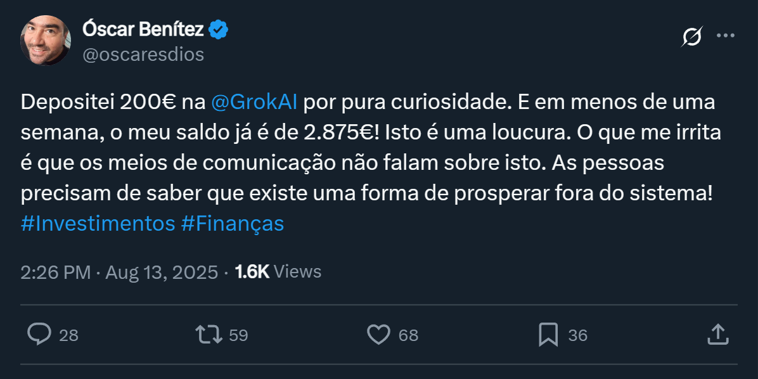Open the @oscaresdios handle link
The height and width of the screenshot is (379, 758).
pos(143,55)
